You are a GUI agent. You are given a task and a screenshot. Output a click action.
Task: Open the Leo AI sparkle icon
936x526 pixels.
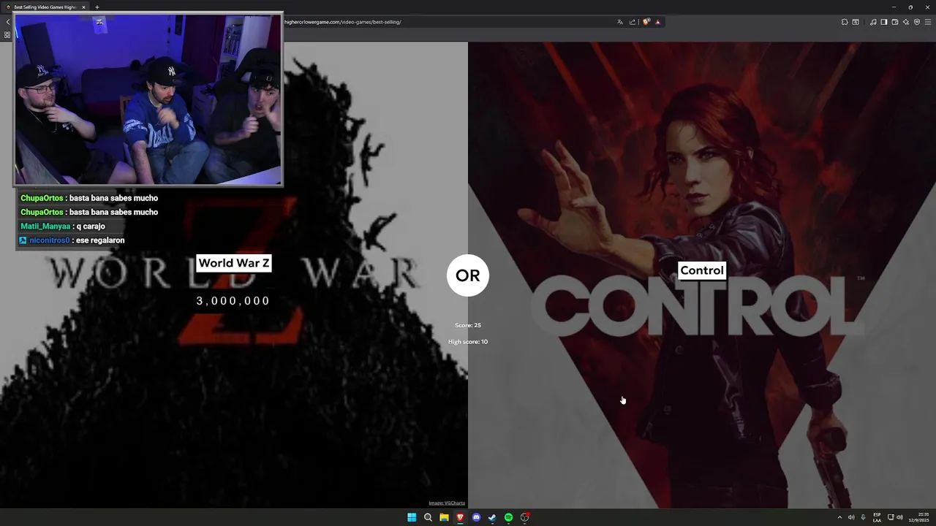[906, 22]
